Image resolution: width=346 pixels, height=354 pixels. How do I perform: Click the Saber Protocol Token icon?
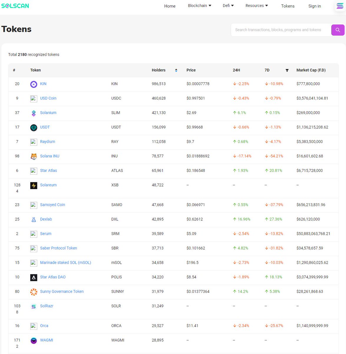click(x=34, y=248)
